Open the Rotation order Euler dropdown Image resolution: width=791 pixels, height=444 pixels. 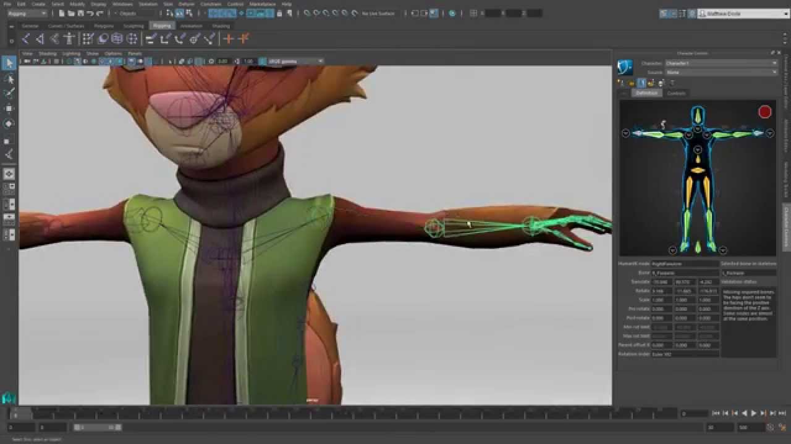[x=685, y=354]
